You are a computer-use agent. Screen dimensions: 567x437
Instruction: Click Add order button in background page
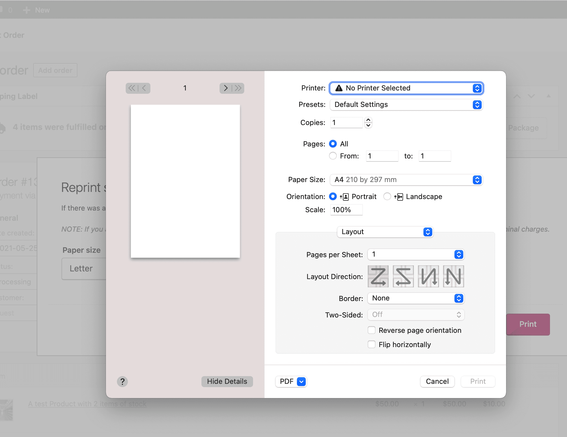click(x=55, y=70)
